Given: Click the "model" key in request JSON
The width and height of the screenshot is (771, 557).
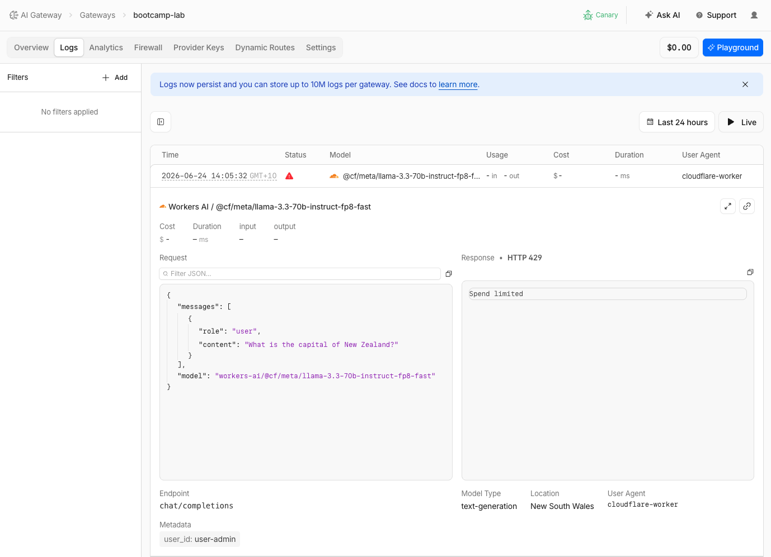Looking at the screenshot, I should 192,376.
